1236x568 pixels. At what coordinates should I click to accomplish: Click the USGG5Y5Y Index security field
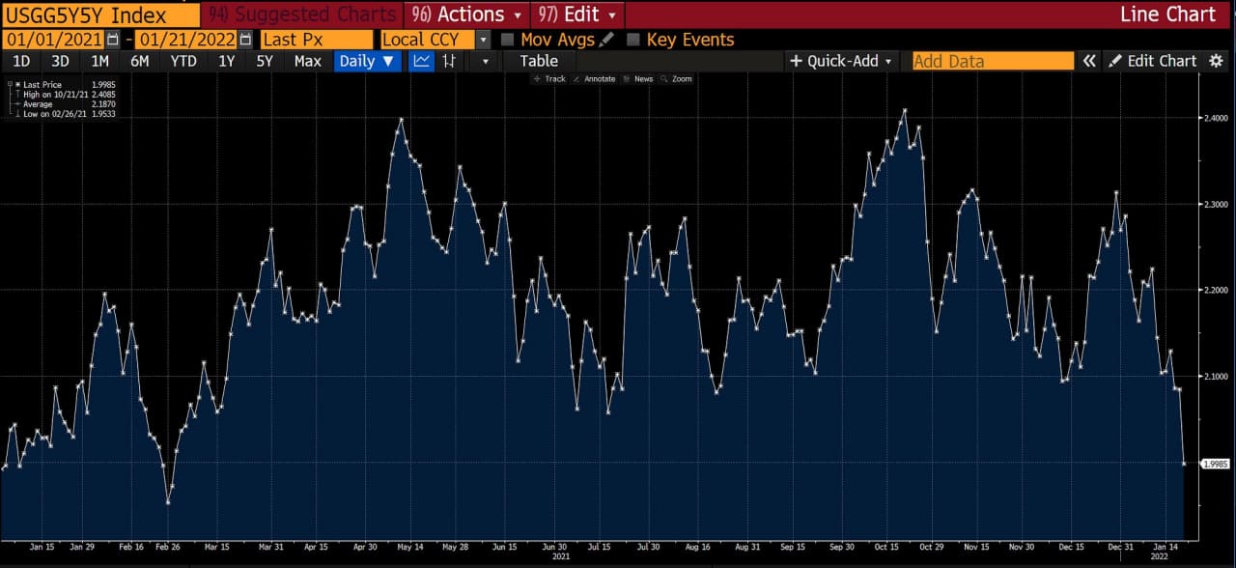coord(100,14)
